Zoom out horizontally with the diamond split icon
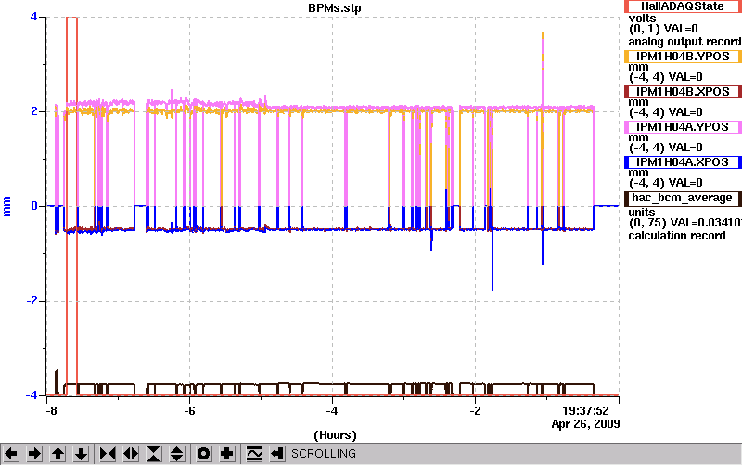Viewport: 742px width, 465px height. pyautogui.click(x=131, y=454)
